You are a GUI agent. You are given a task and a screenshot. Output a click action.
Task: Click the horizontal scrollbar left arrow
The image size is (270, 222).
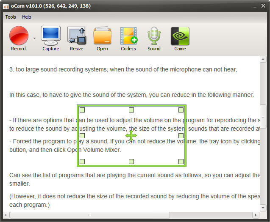(6, 215)
